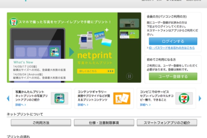The height and width of the screenshot is (138, 207).
Task: Click the 写真かんたんプリント app icon in carousel
Action: click(x=59, y=98)
